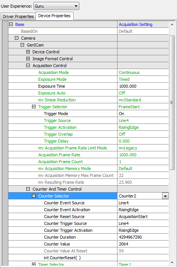
Task: Click the vertical scrollbar thumb
Action: 172,103
